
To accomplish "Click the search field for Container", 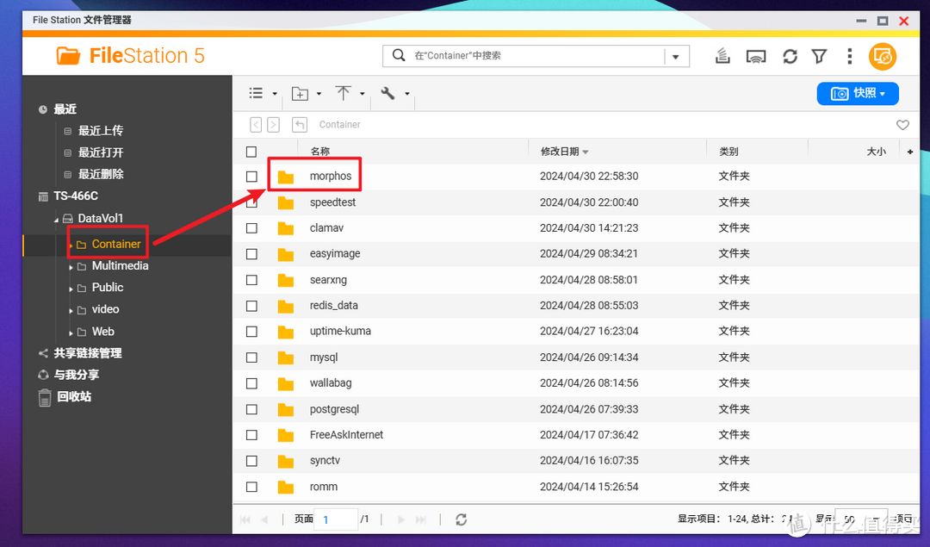I will point(536,56).
